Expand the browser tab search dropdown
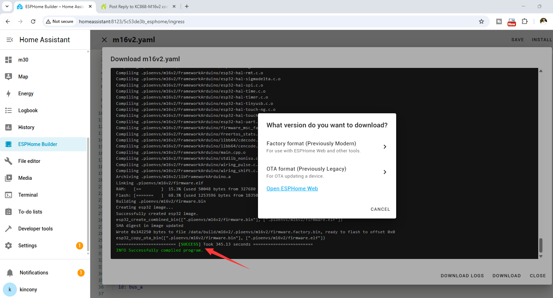 (7, 6)
